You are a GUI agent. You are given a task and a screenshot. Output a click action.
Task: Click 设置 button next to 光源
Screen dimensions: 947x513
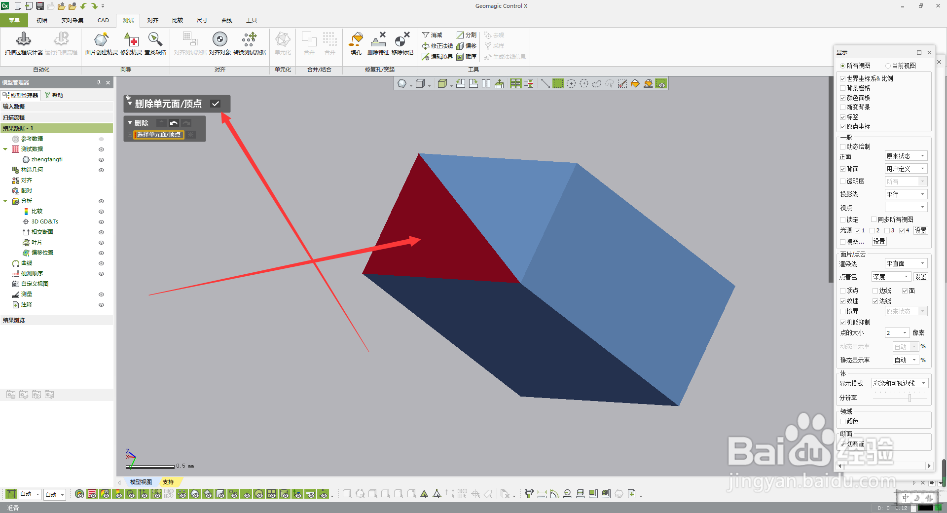[920, 230]
